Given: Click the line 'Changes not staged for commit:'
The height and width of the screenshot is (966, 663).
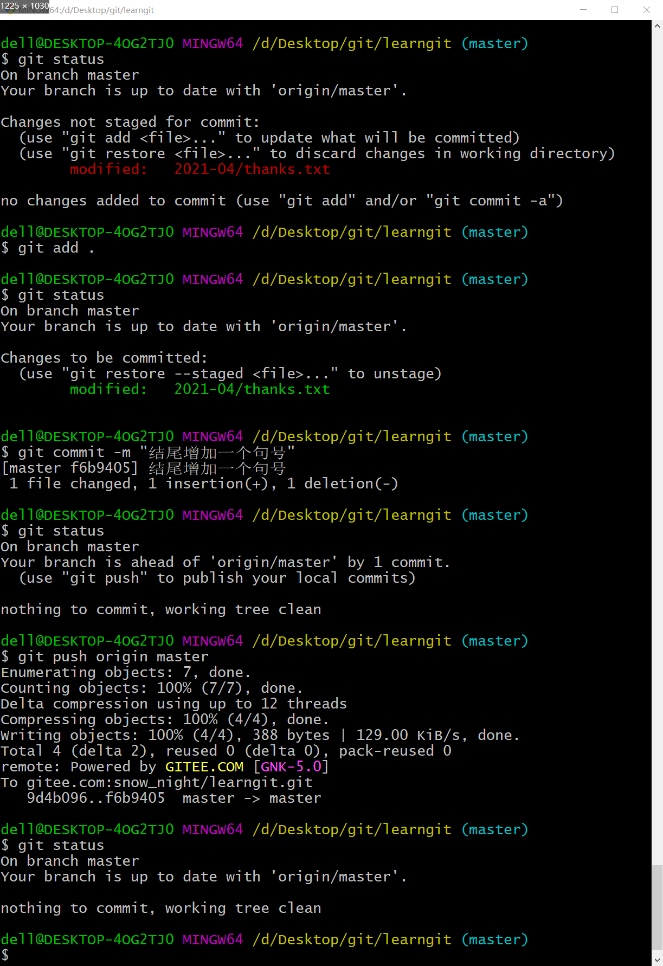Looking at the screenshot, I should (130, 122).
